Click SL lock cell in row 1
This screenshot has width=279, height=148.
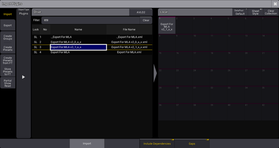pyautogui.click(x=36, y=37)
